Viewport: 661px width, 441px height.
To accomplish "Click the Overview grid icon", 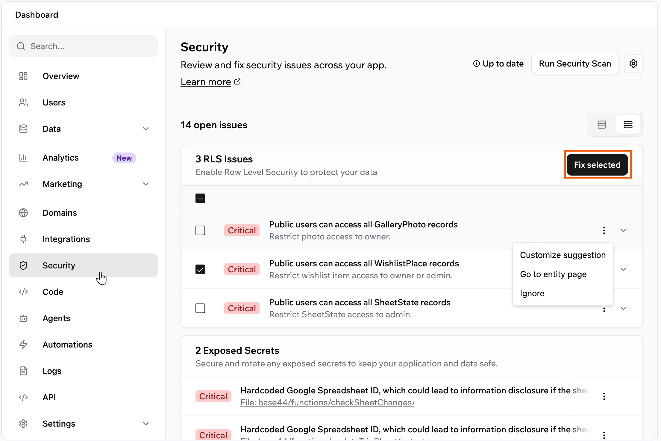I will pyautogui.click(x=23, y=76).
